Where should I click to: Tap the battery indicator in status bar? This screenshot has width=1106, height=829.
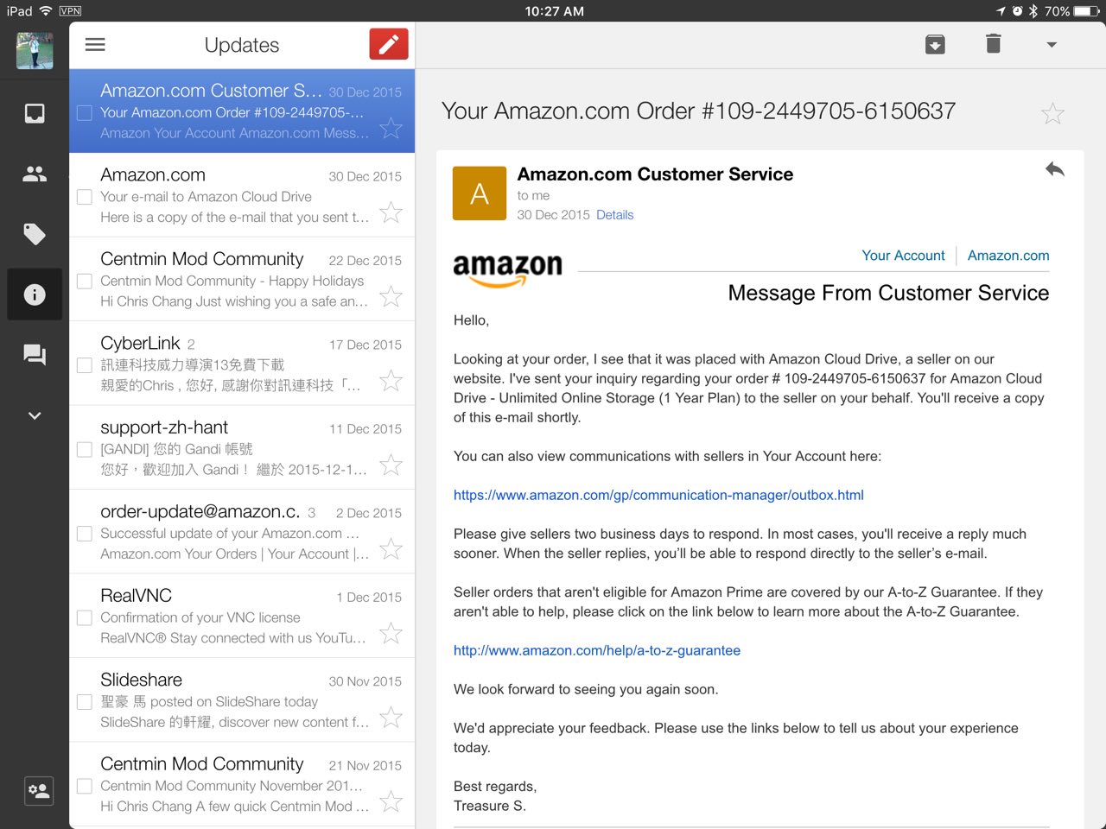click(x=1085, y=11)
